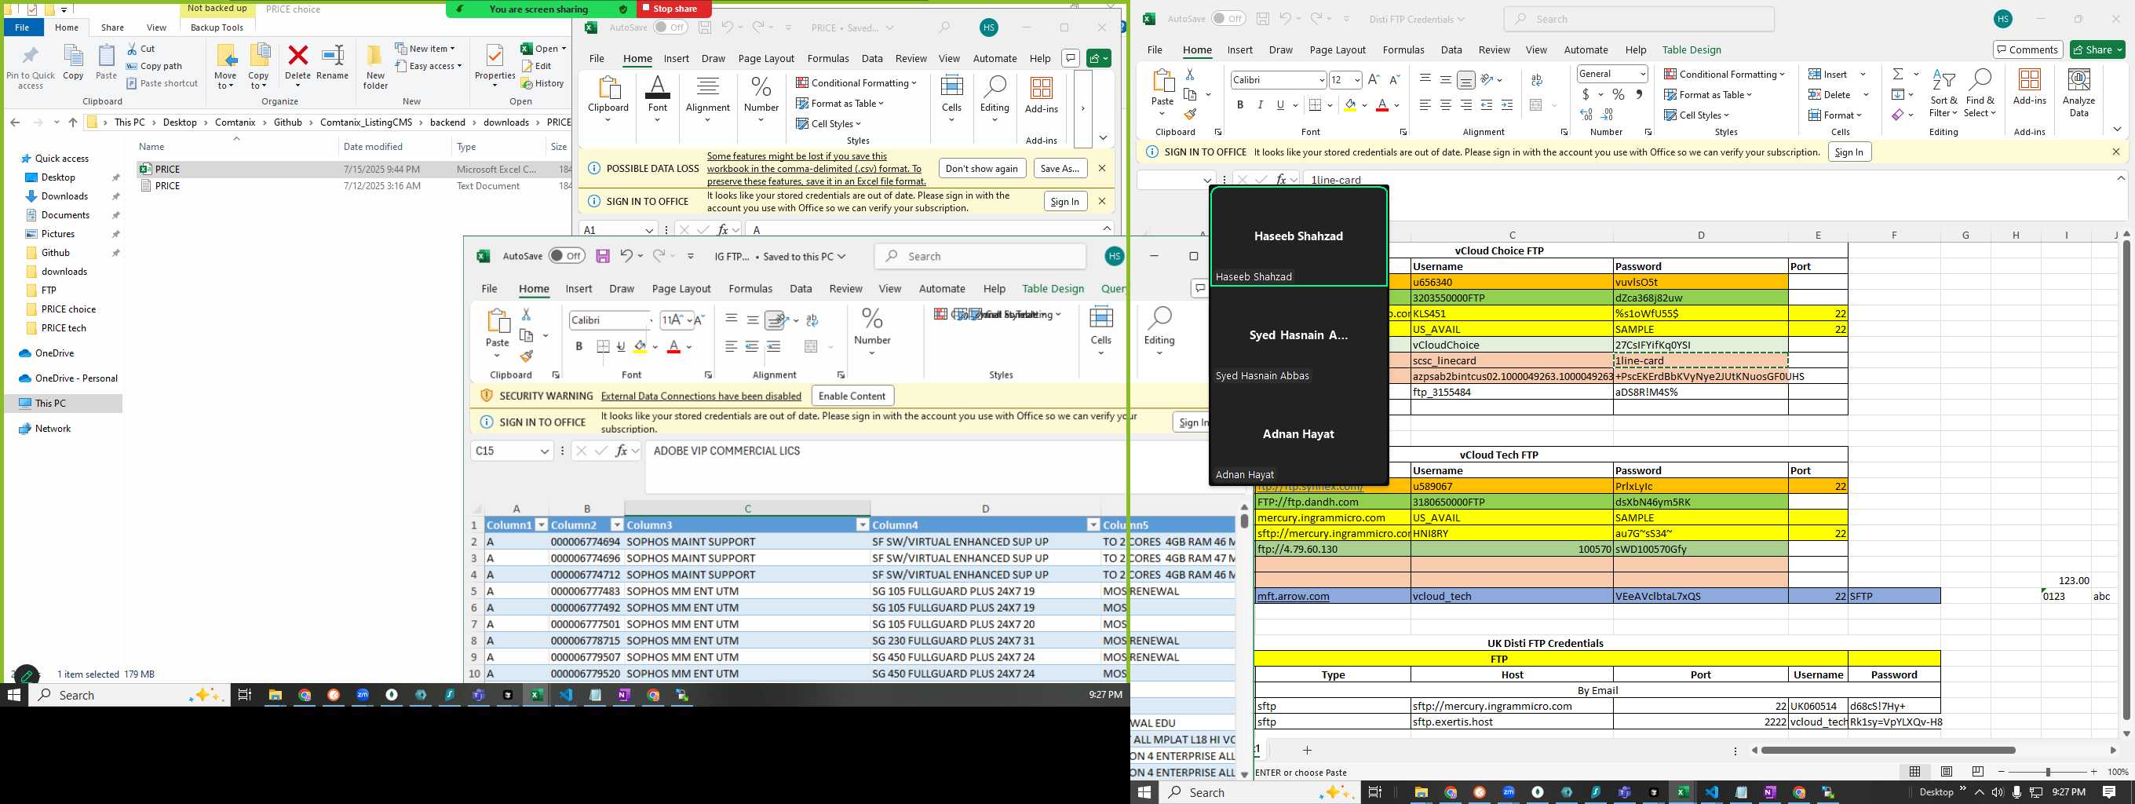Click AutoSum sigma in Disti FTP Credentials
This screenshot has height=804, width=2135.
1897,74
